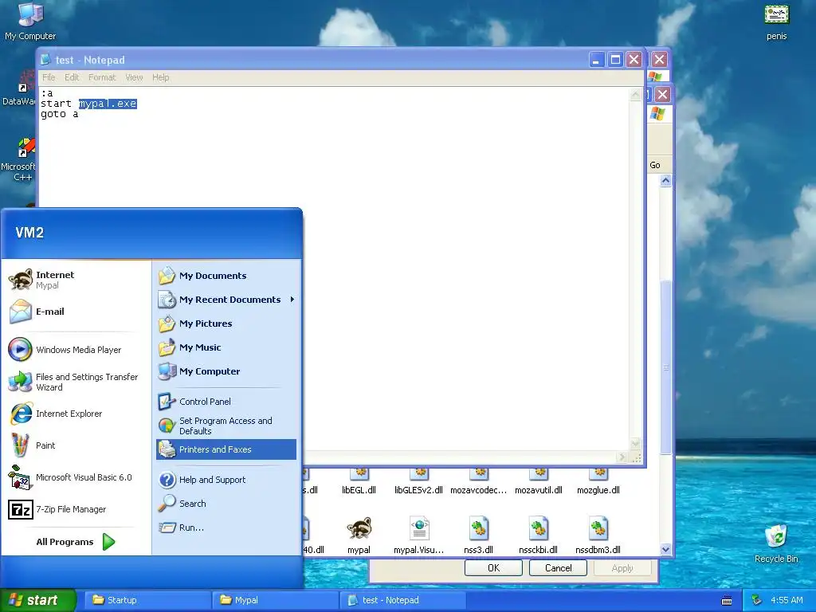Image resolution: width=816 pixels, height=612 pixels.
Task: Click the network tray icon
Action: pos(757,600)
